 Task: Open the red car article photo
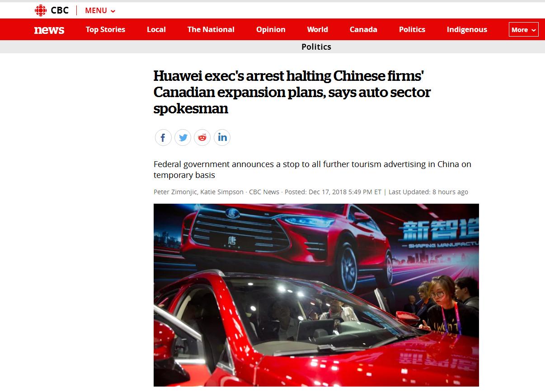pyautogui.click(x=316, y=295)
